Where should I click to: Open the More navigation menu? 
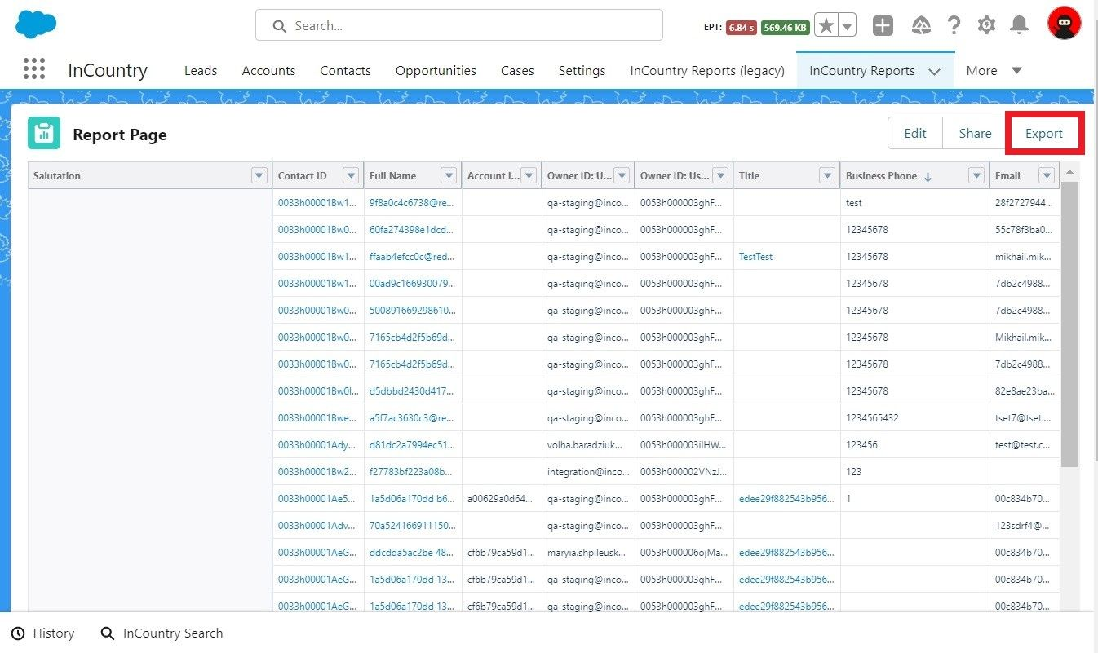[x=994, y=70]
